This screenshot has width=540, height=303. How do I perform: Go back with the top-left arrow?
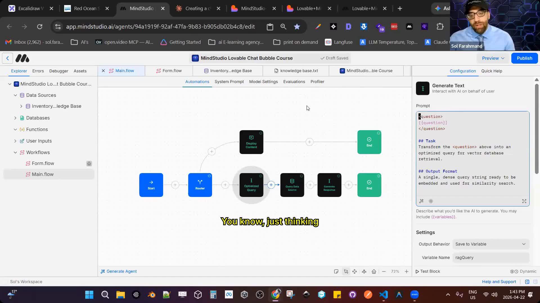tap(8, 58)
